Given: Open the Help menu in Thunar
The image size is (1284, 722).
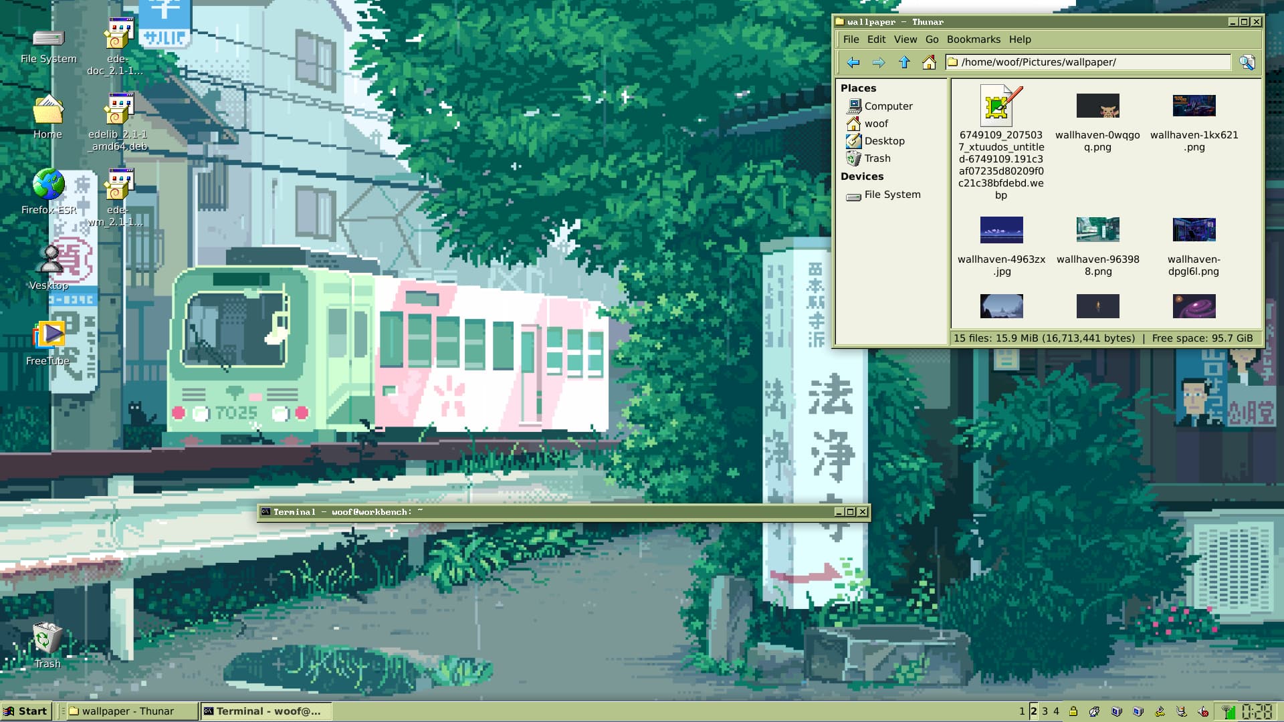Looking at the screenshot, I should (x=1020, y=39).
